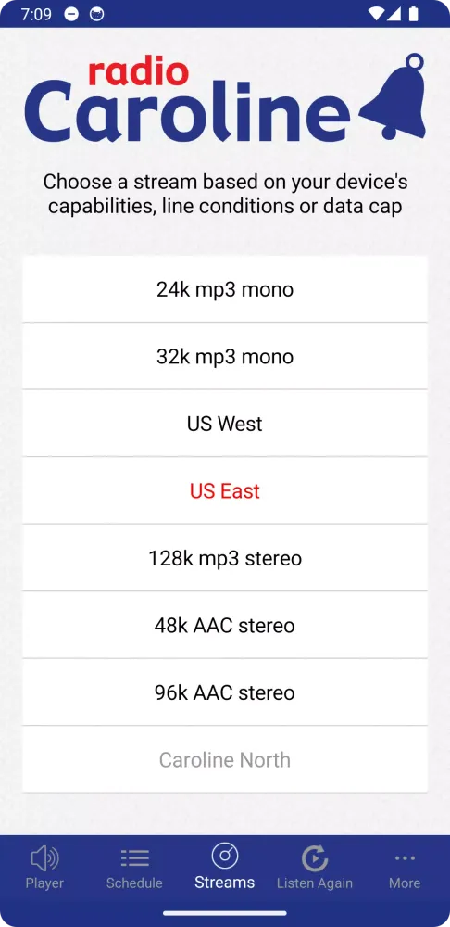Tap the do-not-disturb status icon
The width and height of the screenshot is (450, 927).
point(71,15)
